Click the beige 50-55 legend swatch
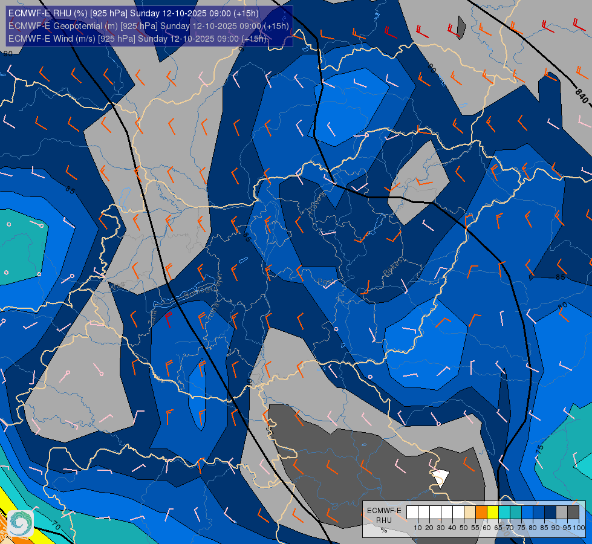592x544 pixels. click(470, 513)
